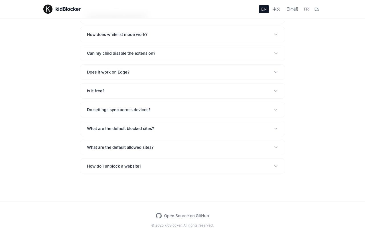This screenshot has width=365, height=228.
Task: Switch language to 中文
Action: (276, 9)
